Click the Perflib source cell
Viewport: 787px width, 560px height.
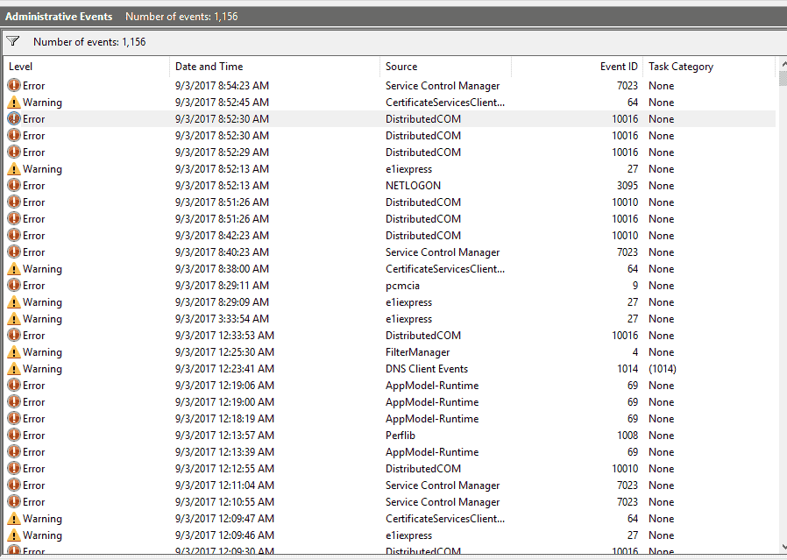(401, 435)
